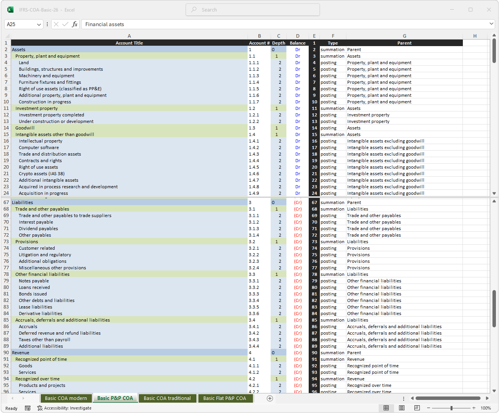This screenshot has width=499, height=413.
Task: Click the New sheet plus icon
Action: 270,398
